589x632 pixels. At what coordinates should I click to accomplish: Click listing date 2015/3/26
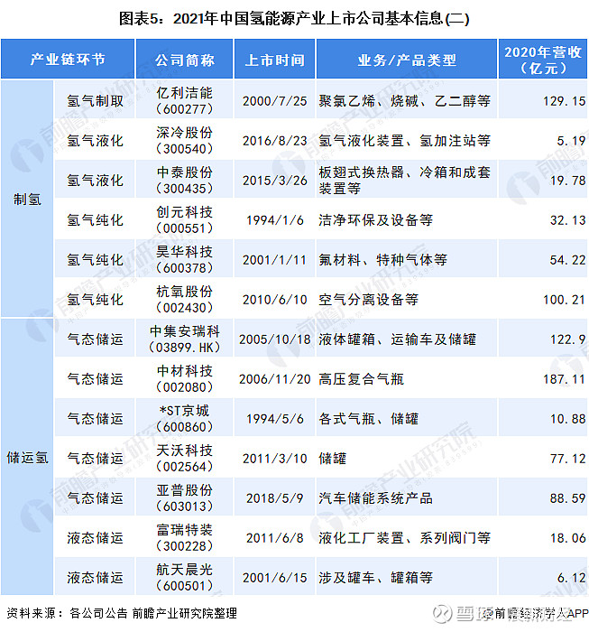pyautogui.click(x=274, y=181)
